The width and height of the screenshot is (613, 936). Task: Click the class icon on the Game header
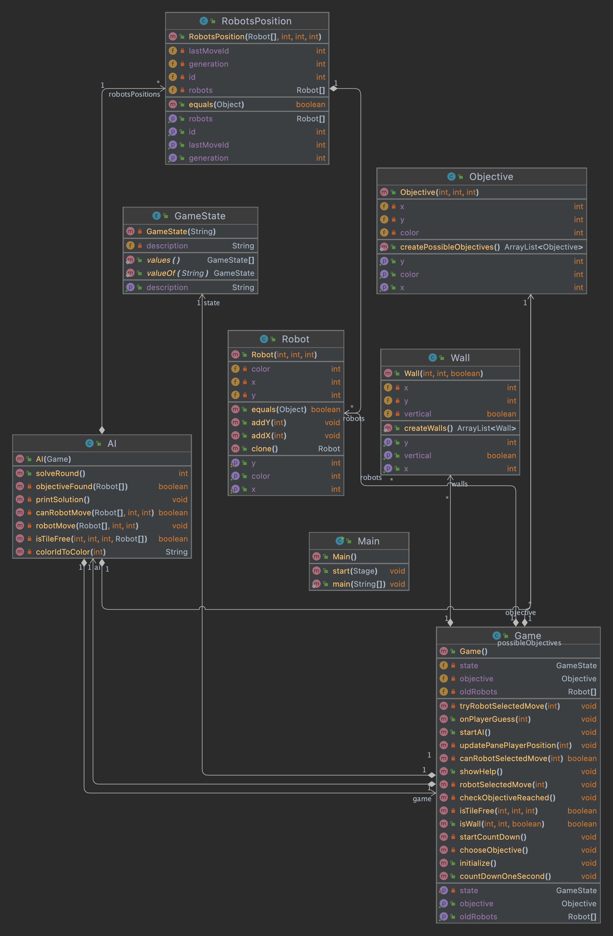tap(497, 635)
